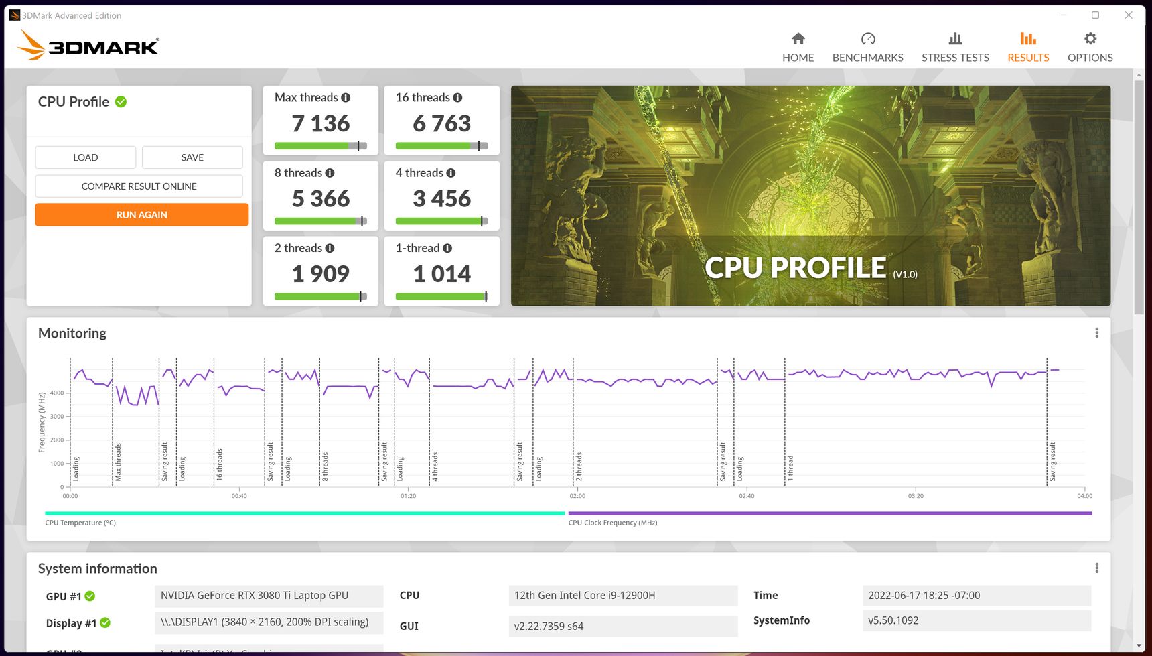Open the Options gear icon
This screenshot has width=1152, height=656.
click(1090, 39)
